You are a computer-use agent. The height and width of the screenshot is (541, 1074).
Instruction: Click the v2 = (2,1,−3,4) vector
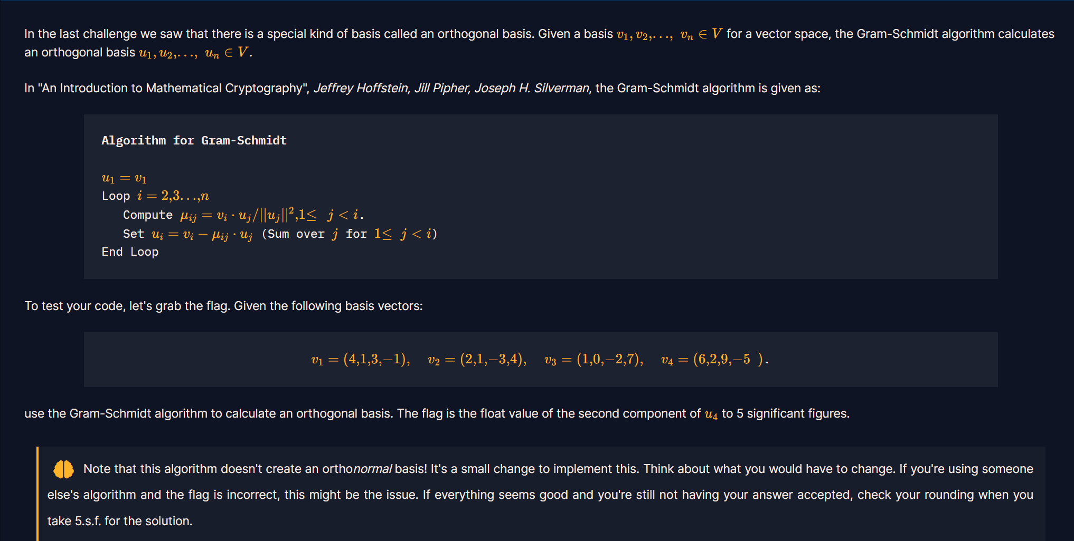[477, 360]
